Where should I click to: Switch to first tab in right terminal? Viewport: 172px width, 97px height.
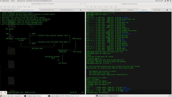[x=91, y=10]
